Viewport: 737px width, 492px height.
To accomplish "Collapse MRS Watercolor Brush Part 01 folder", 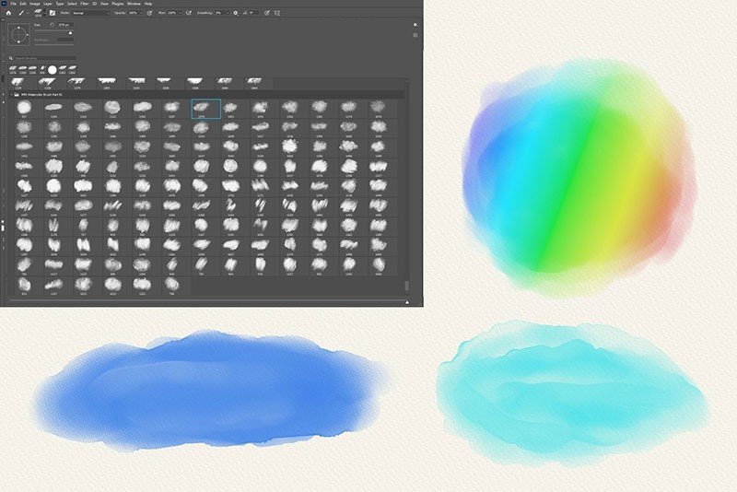I will [12, 95].
